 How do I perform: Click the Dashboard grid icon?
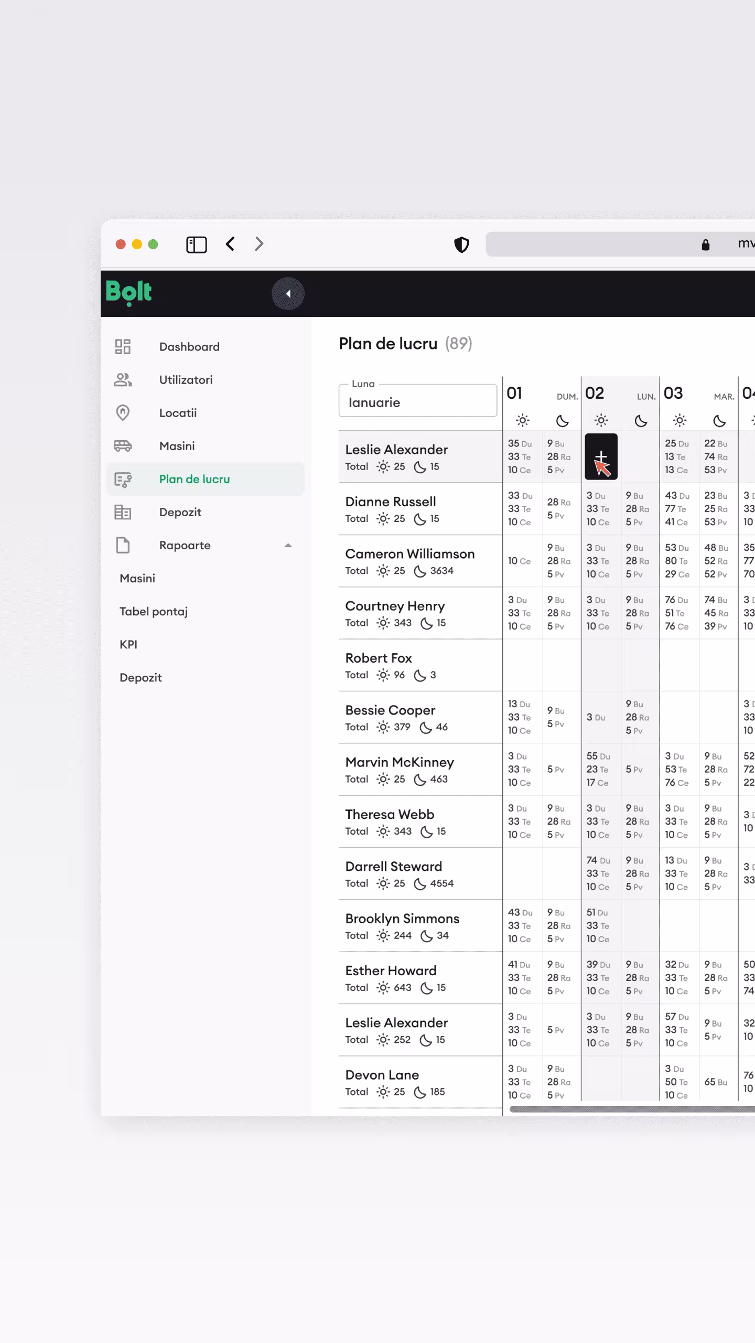click(x=123, y=347)
